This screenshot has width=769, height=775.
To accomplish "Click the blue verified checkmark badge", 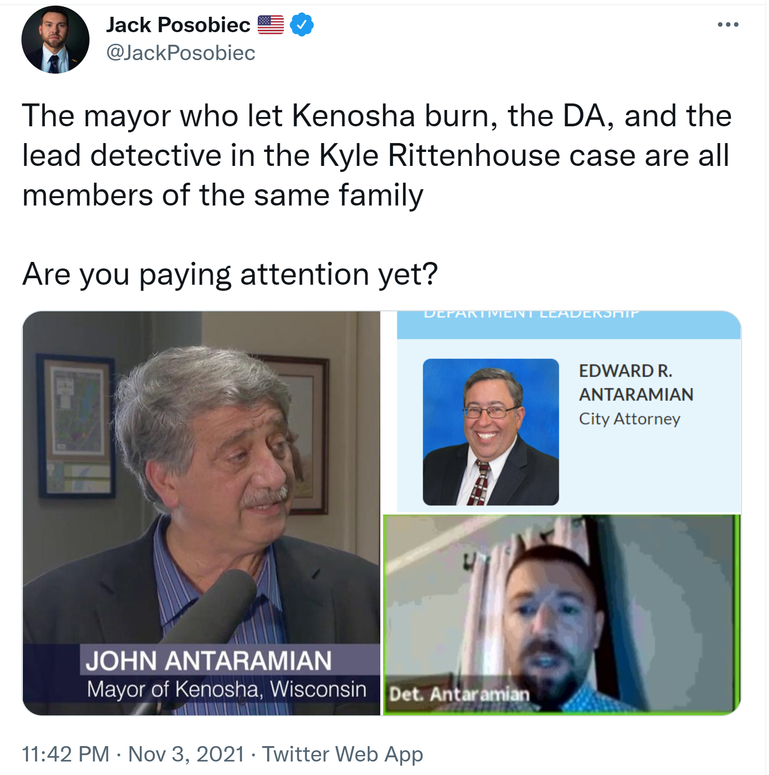I will coord(302,25).
